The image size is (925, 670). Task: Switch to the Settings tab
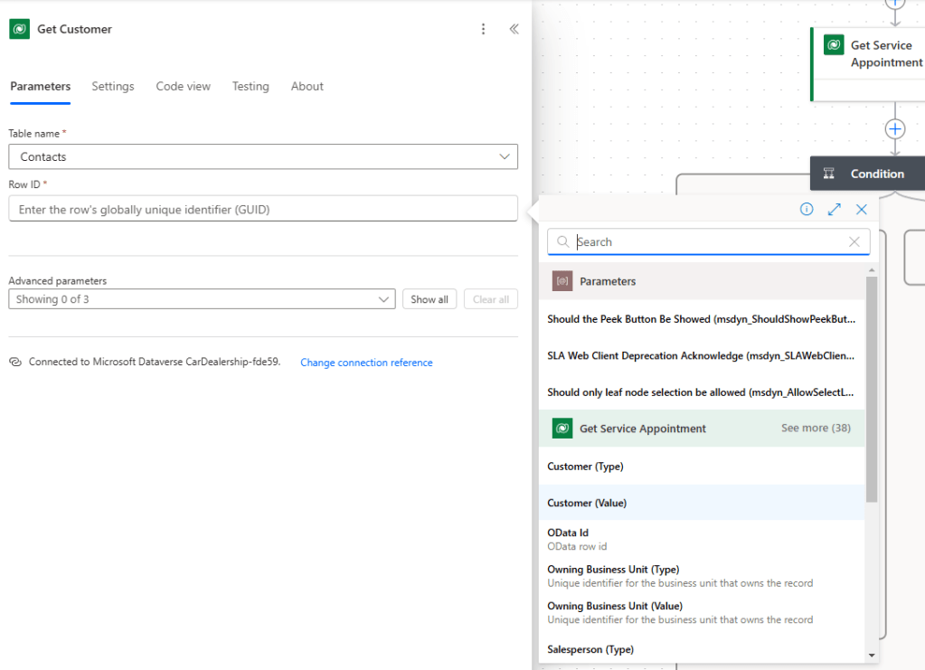point(113,87)
